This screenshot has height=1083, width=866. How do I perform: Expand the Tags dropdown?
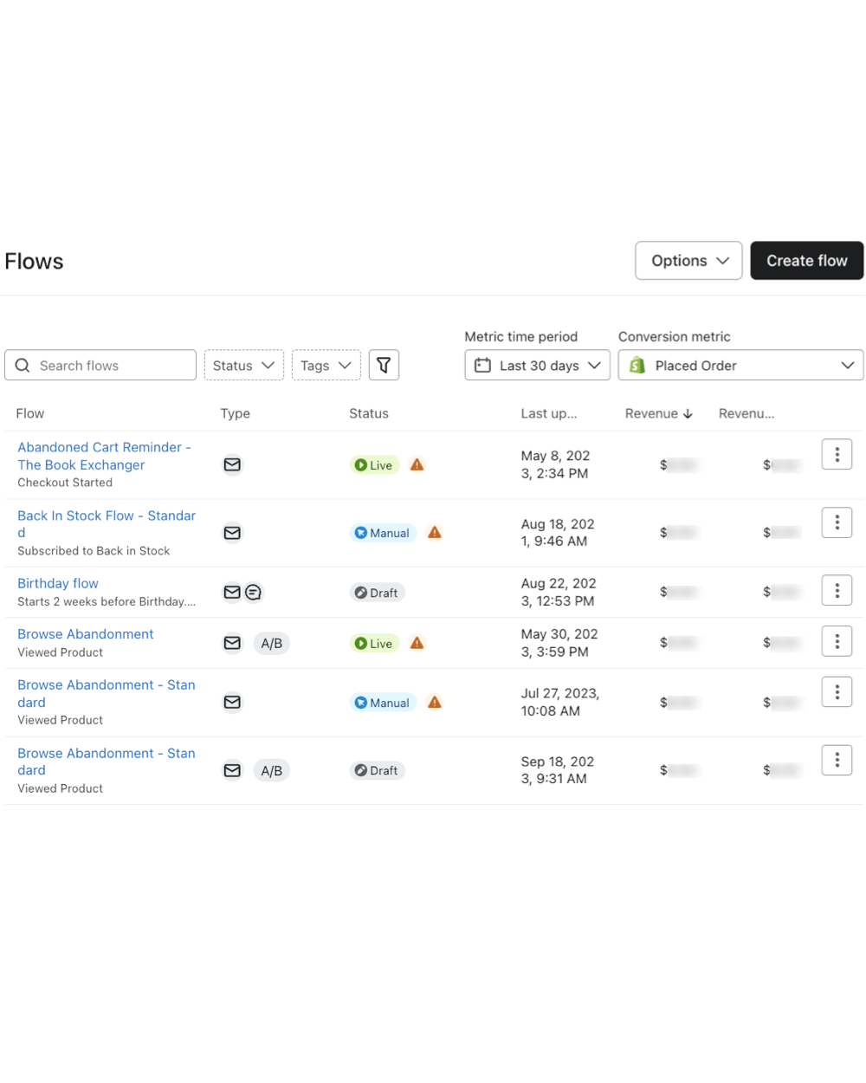326,365
